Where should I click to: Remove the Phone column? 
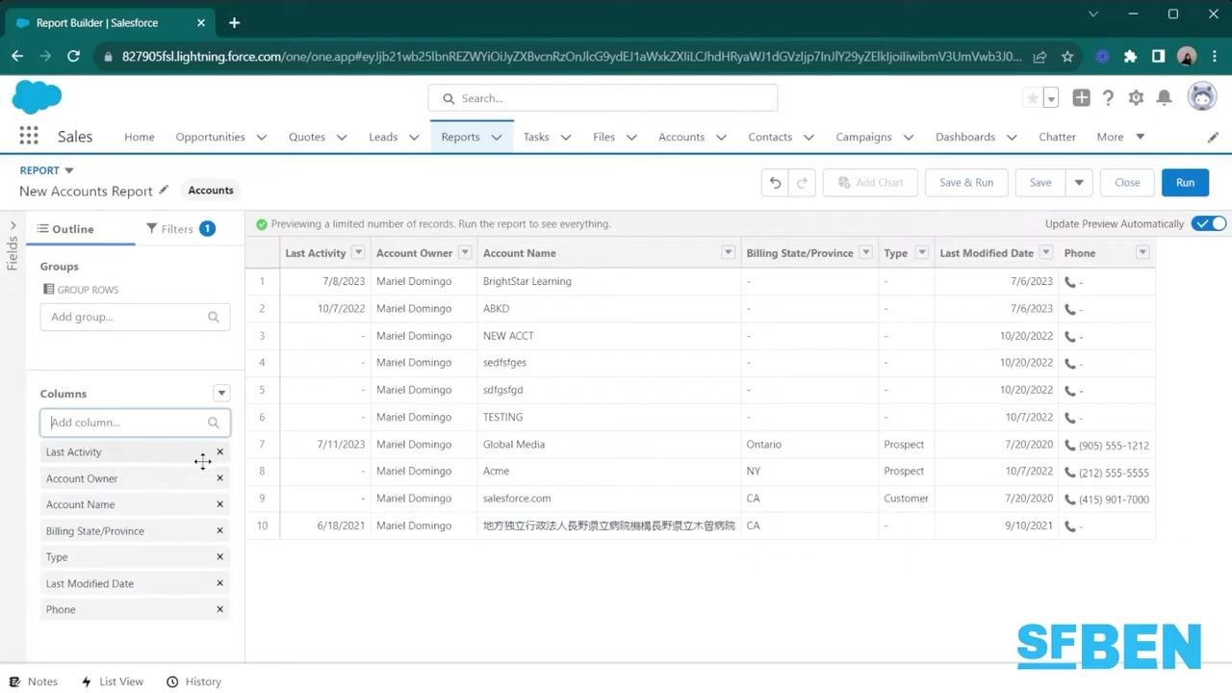tap(219, 609)
